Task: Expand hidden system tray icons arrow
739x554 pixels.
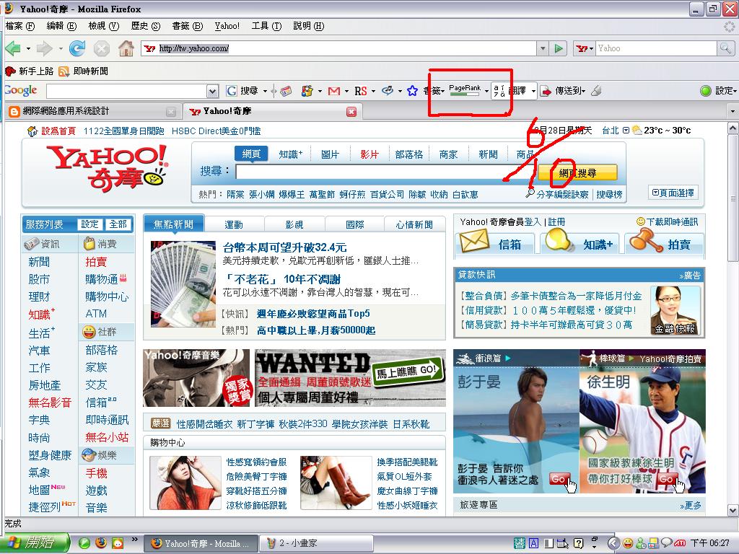Action: click(612, 543)
